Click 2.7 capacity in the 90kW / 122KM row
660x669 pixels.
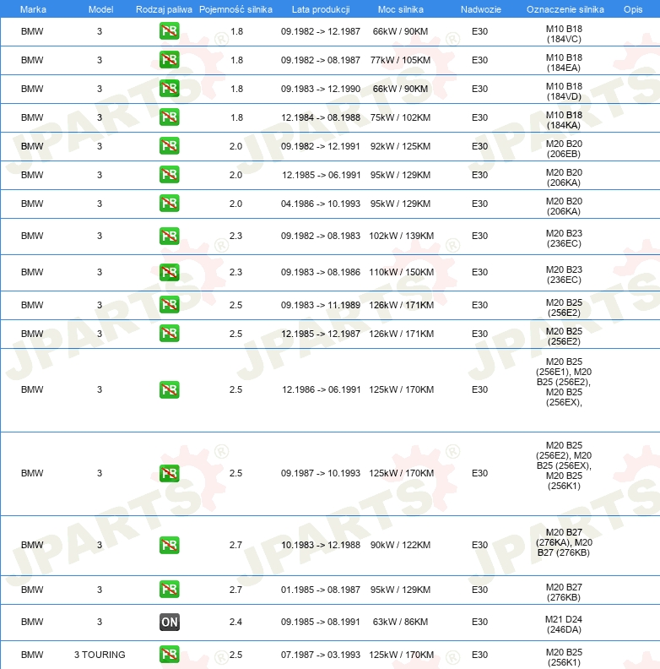pos(235,545)
